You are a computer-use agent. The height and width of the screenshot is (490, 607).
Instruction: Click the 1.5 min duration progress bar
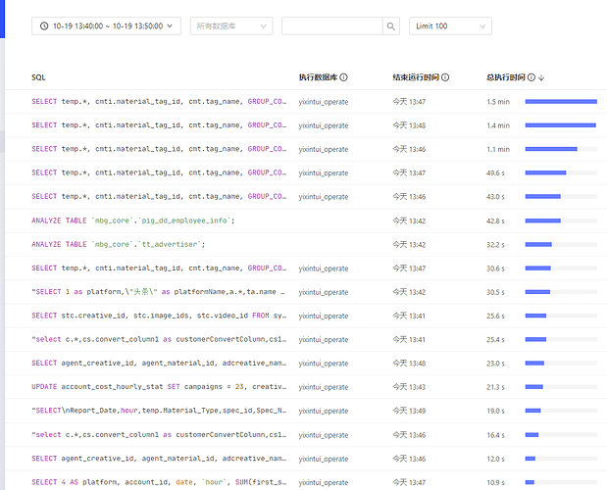coord(561,102)
